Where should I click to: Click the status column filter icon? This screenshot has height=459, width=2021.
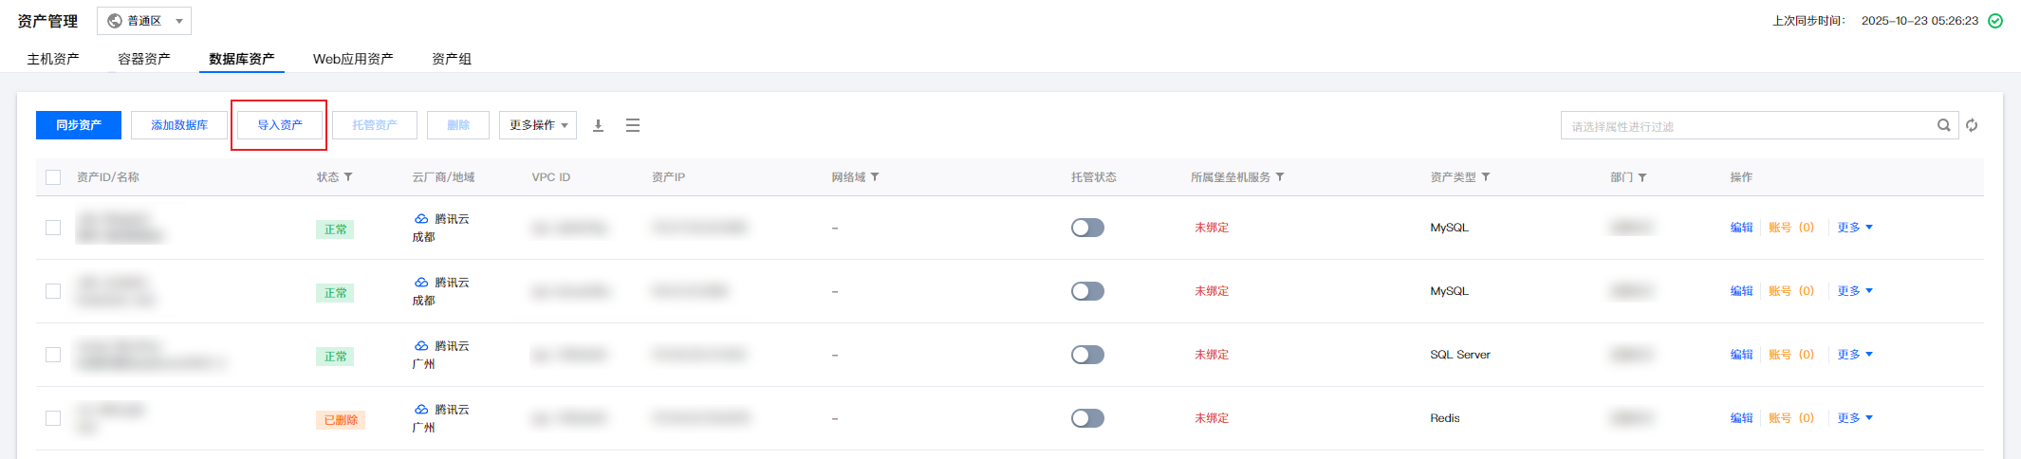click(x=348, y=177)
